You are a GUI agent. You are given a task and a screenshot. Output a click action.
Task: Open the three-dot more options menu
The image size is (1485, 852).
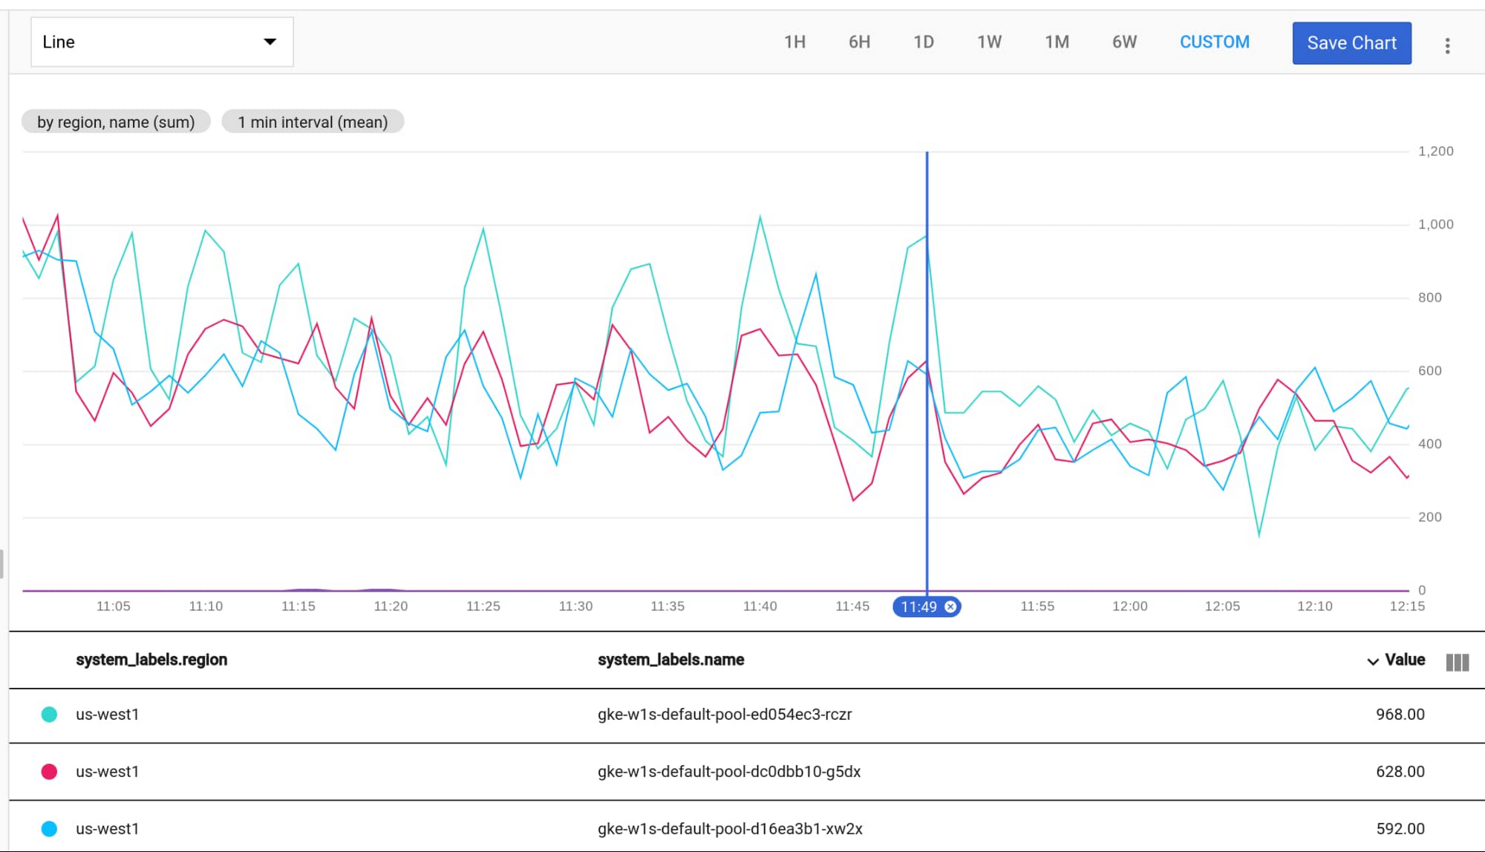point(1447,46)
